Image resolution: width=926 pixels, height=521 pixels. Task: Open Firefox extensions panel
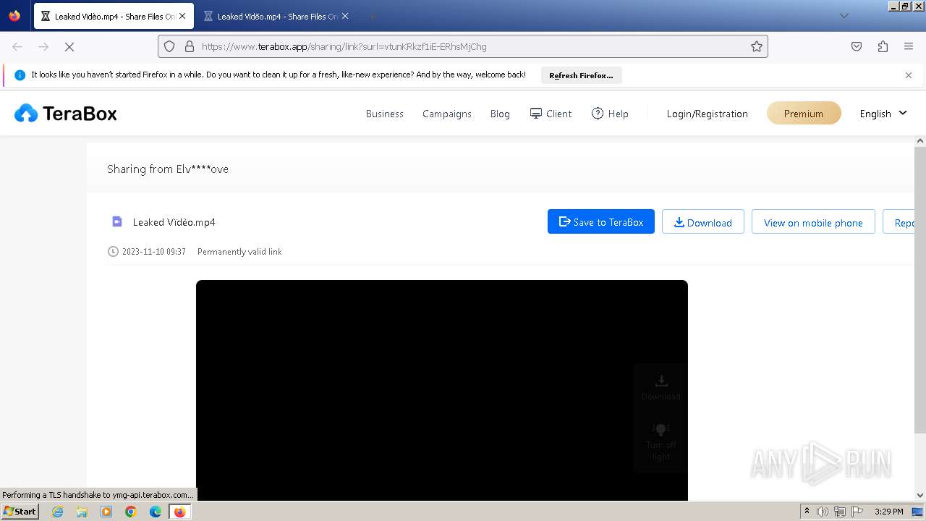[883, 46]
